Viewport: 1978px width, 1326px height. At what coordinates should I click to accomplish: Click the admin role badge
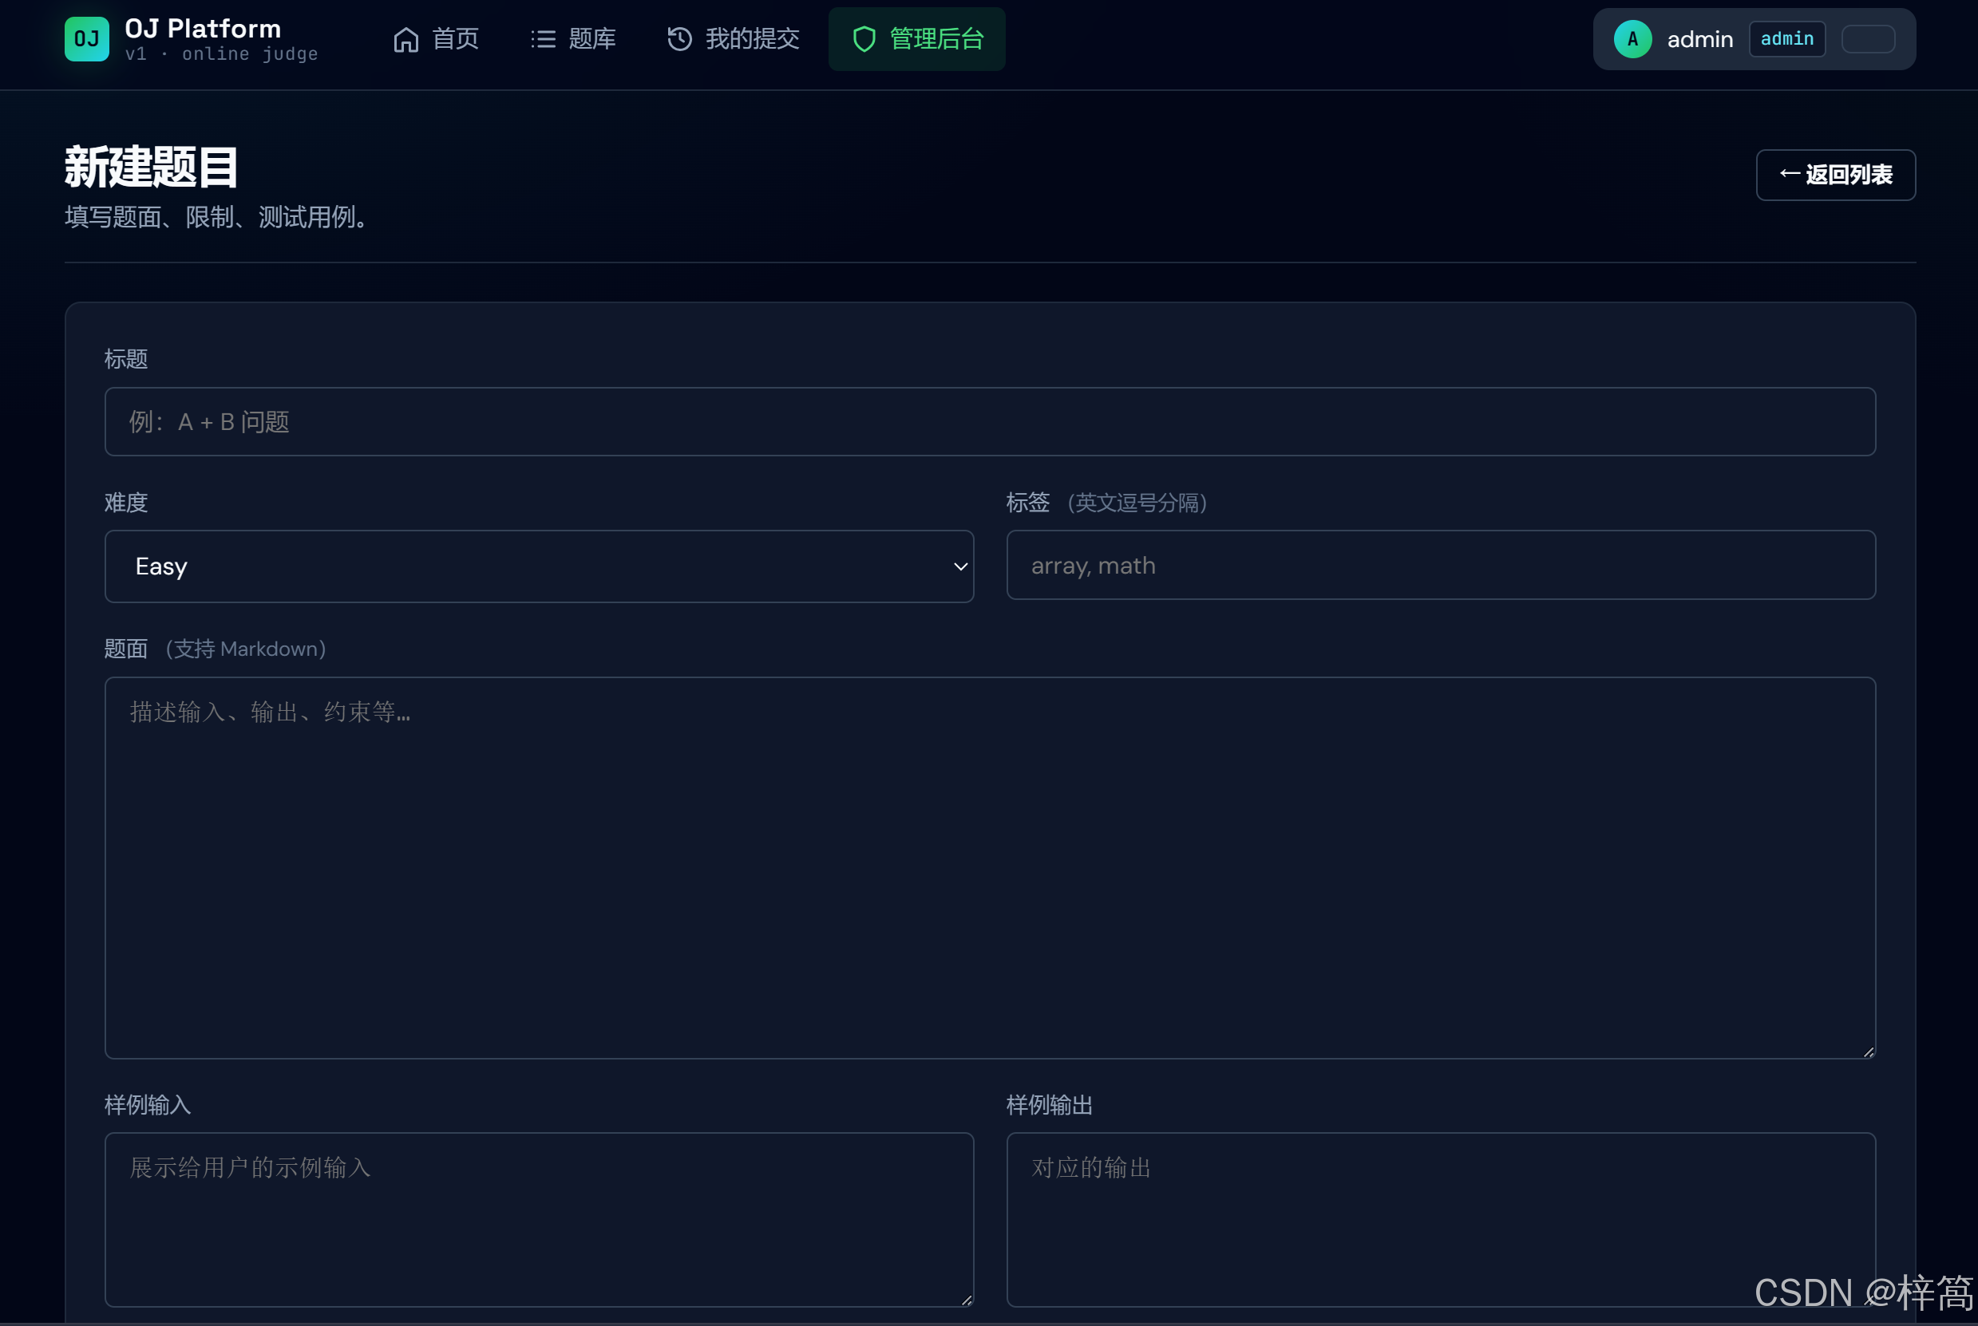click(1786, 39)
